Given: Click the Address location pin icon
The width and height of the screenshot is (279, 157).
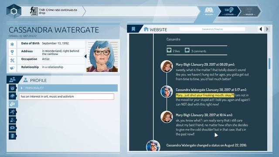Looking at the screenshot, I should (x=12, y=52).
